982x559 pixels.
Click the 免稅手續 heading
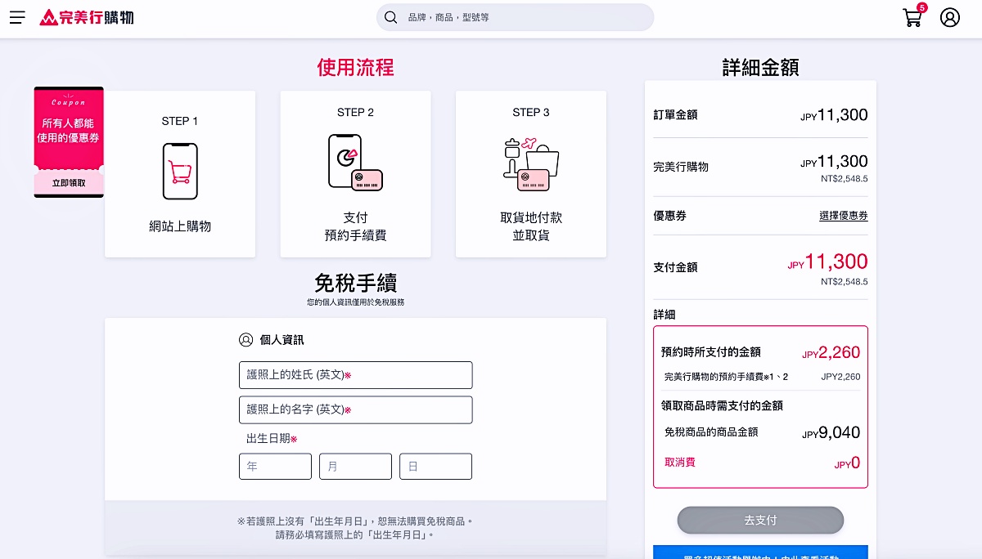click(x=355, y=283)
